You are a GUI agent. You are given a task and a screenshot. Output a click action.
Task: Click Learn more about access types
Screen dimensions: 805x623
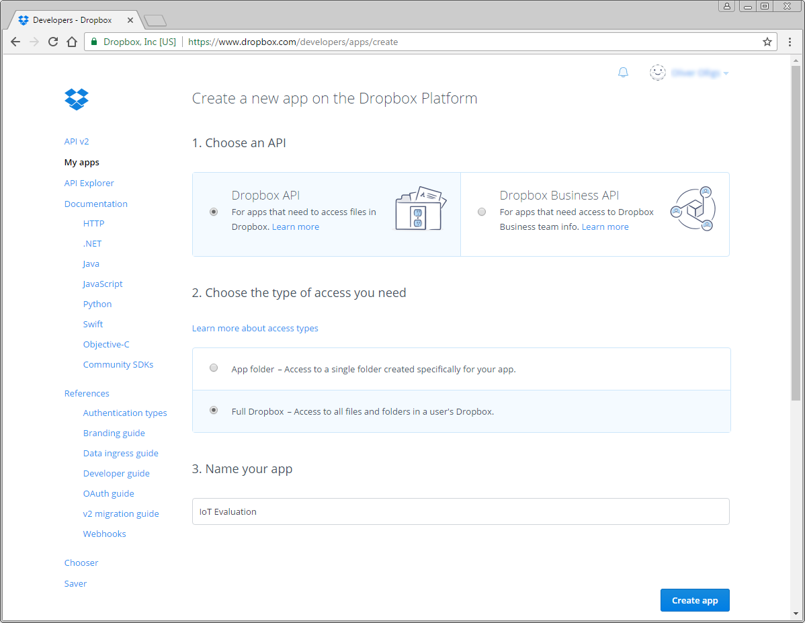tap(255, 328)
